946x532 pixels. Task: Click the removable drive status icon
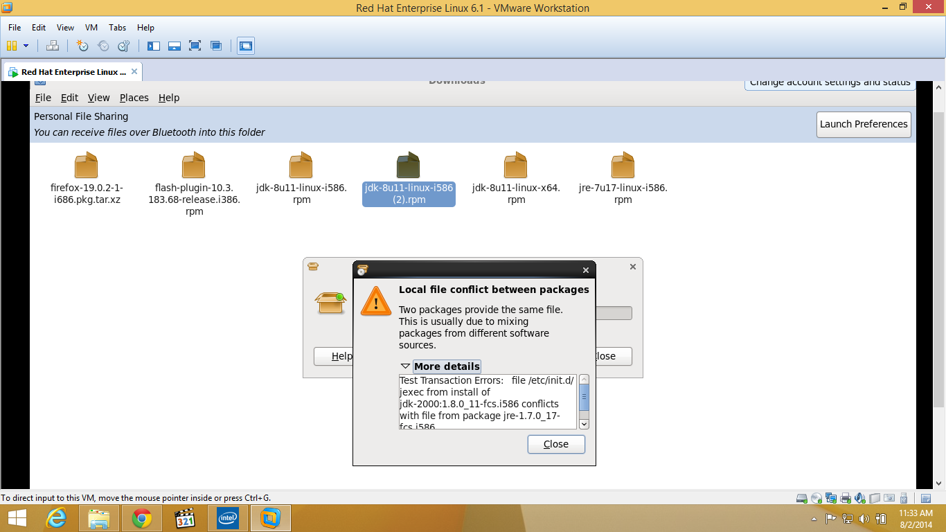874,498
